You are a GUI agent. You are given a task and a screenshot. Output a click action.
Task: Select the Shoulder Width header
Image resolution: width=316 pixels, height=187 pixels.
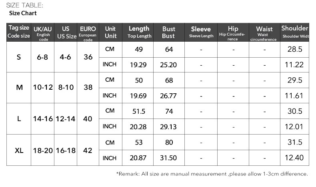pyautogui.click(x=294, y=32)
